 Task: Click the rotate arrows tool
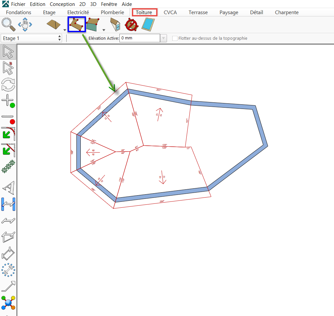pyautogui.click(x=8, y=84)
